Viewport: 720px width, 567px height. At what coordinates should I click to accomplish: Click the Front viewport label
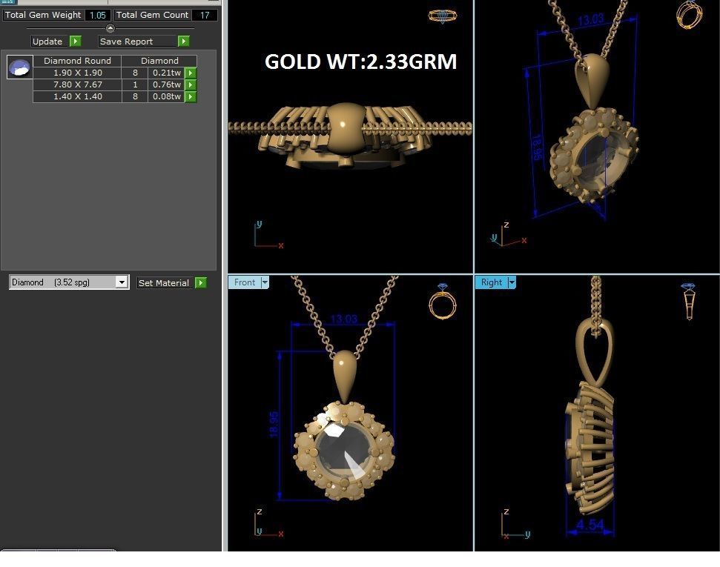pos(244,282)
